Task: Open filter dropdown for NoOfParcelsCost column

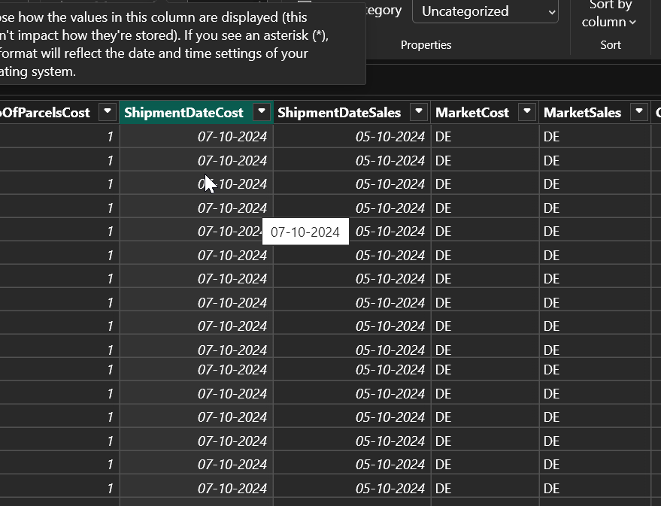Action: pos(107,112)
